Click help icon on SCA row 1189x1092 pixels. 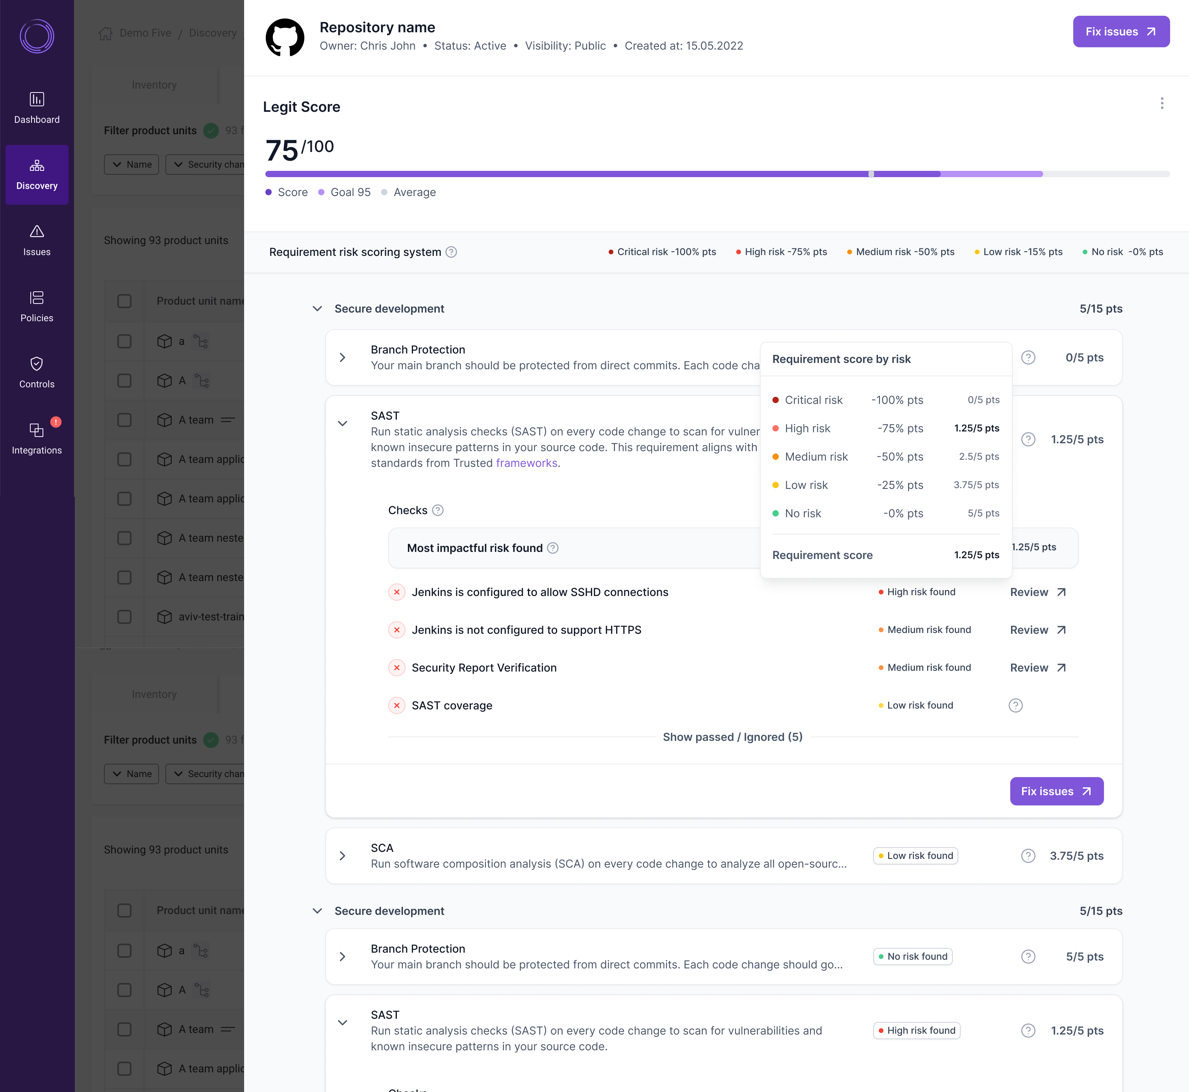tap(1028, 856)
